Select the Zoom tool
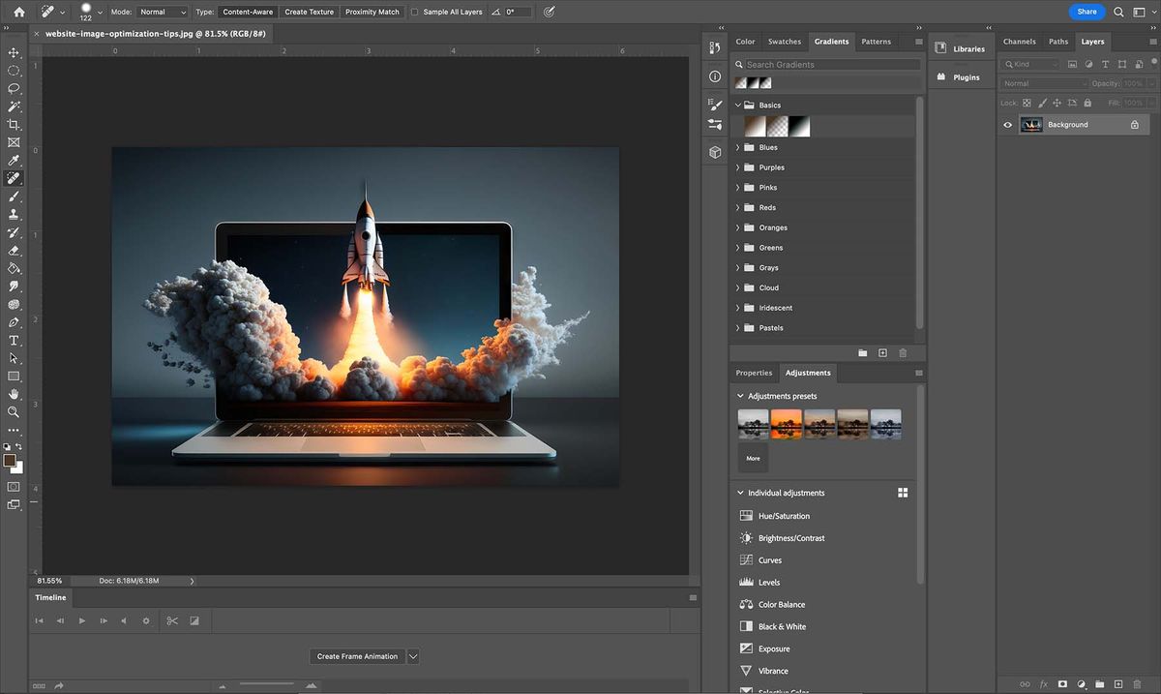 (14, 412)
